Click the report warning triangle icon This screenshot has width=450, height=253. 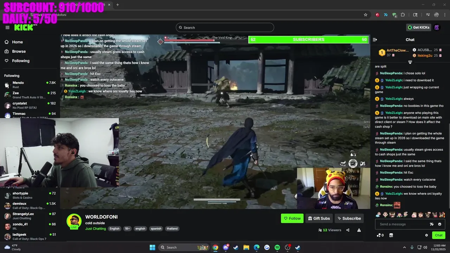point(359,230)
